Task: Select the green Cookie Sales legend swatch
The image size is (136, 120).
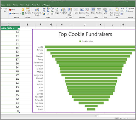Action: pos(80,41)
